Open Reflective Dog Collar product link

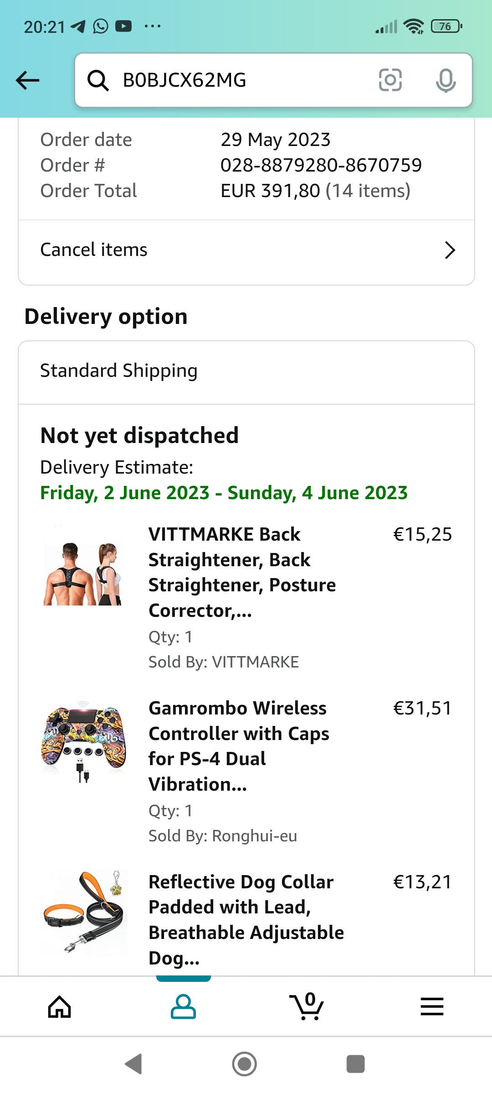pos(246,919)
